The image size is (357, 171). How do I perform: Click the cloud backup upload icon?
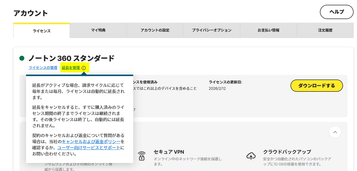pyautogui.click(x=251, y=156)
